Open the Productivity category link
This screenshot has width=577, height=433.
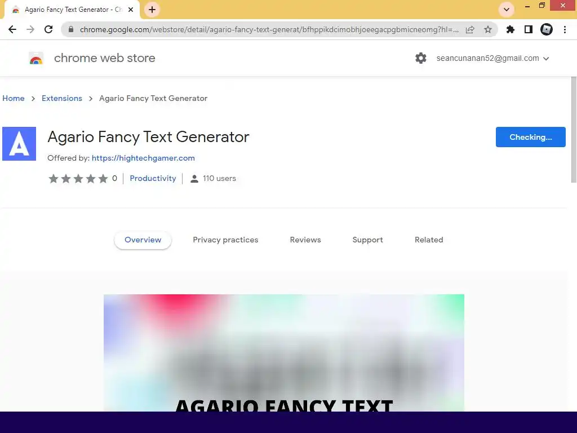coord(153,179)
